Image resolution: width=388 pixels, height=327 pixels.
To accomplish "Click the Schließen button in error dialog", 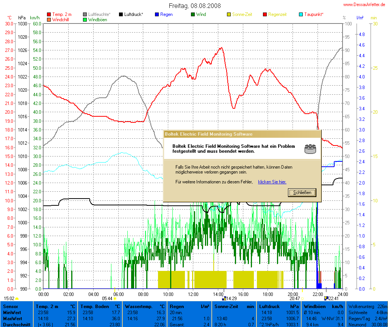I will pos(302,192).
